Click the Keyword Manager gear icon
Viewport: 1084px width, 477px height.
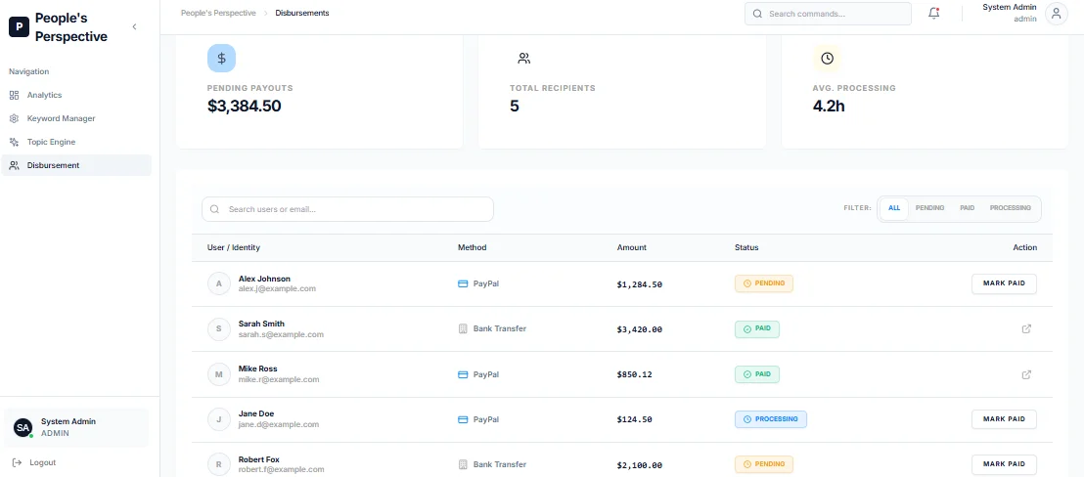pyautogui.click(x=14, y=118)
